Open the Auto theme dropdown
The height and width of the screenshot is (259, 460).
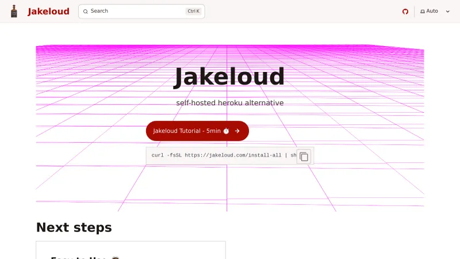(x=435, y=12)
